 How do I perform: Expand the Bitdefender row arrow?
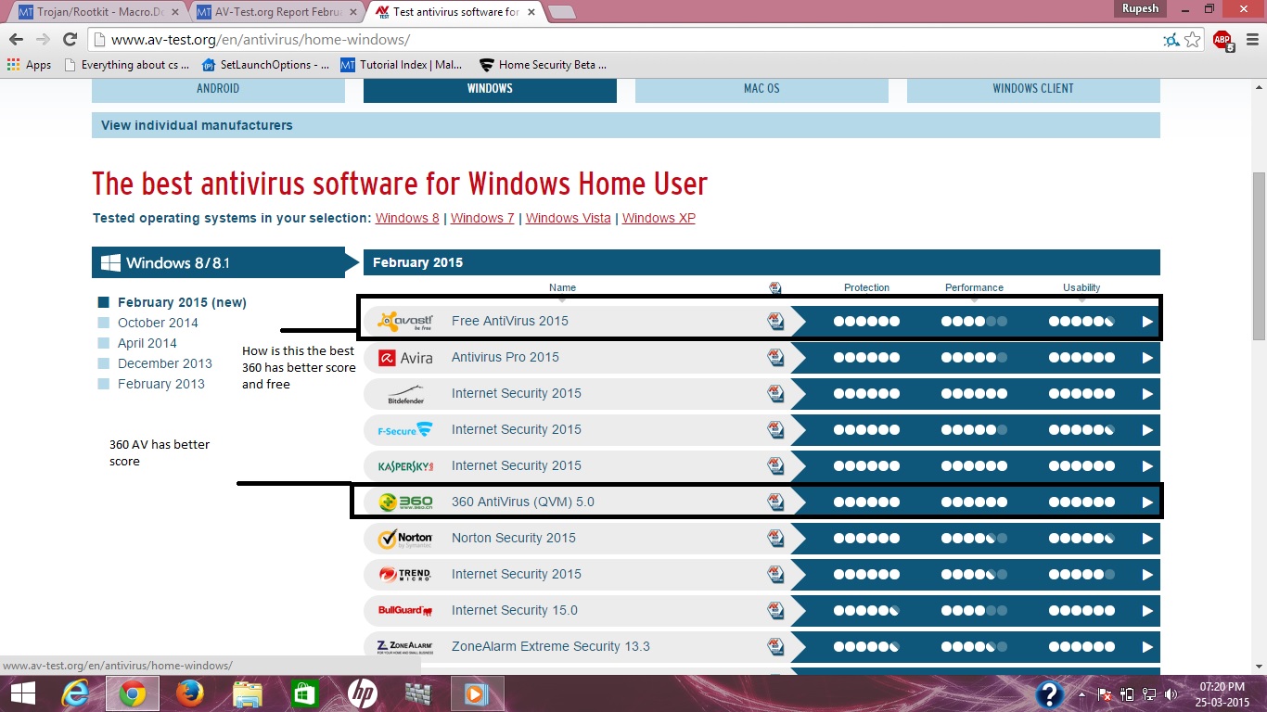click(1147, 394)
